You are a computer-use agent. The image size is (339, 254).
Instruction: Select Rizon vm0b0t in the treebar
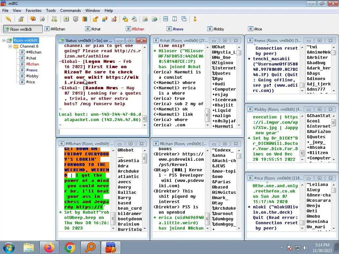25,40
